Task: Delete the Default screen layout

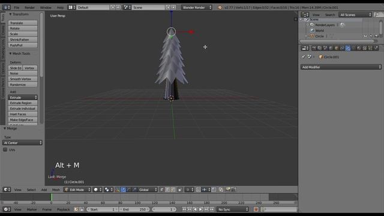Action: pos(118,7)
